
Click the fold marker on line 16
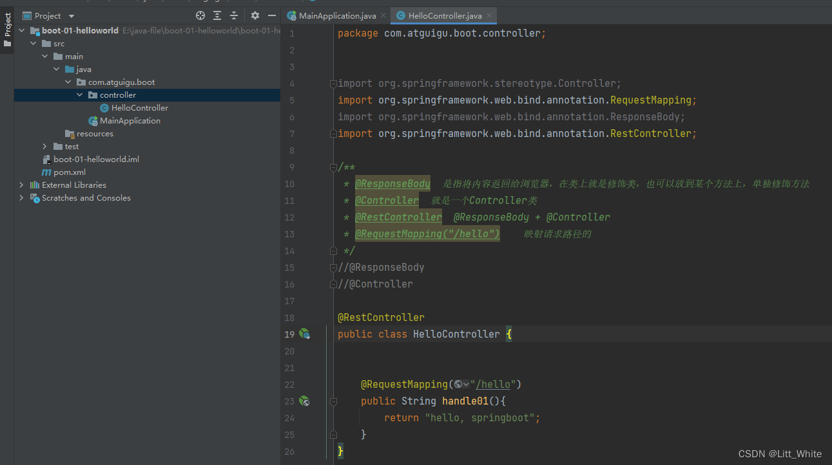pyautogui.click(x=333, y=284)
